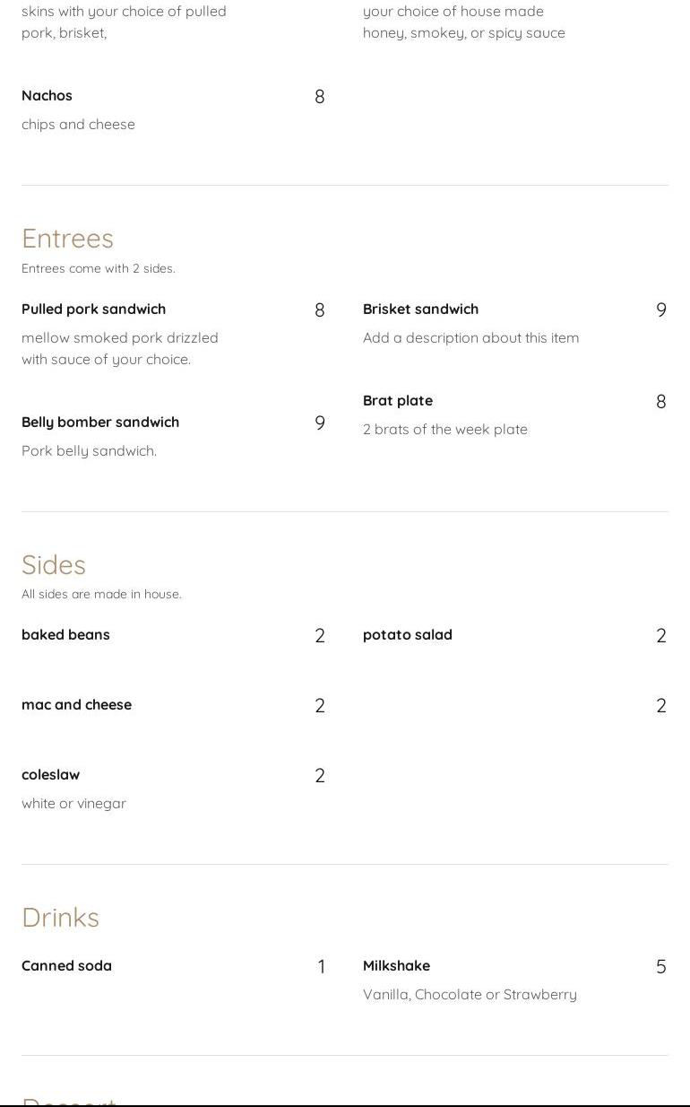Click the 'All sides are made in house' note
690x1107 pixels.
101,594
